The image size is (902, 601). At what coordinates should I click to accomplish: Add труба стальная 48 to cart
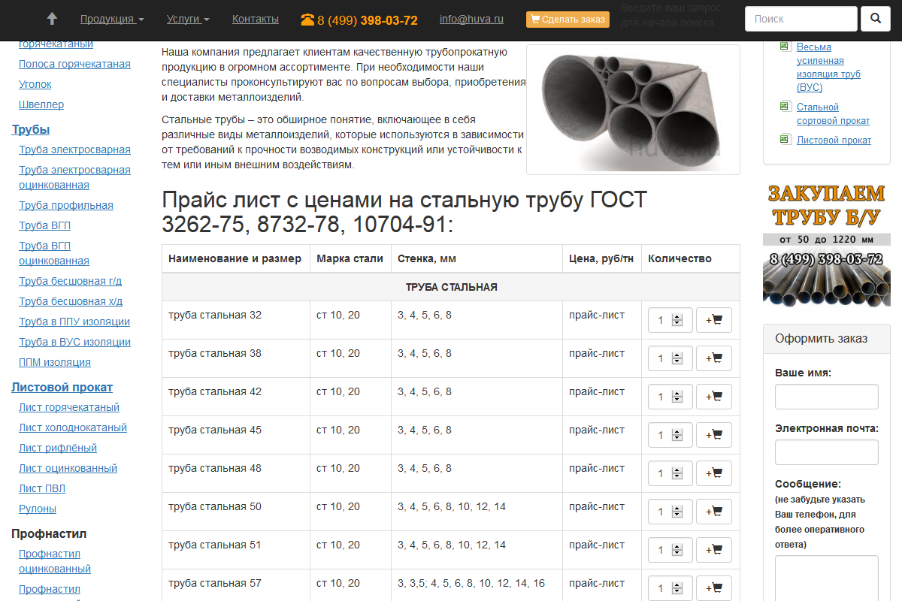tap(713, 473)
